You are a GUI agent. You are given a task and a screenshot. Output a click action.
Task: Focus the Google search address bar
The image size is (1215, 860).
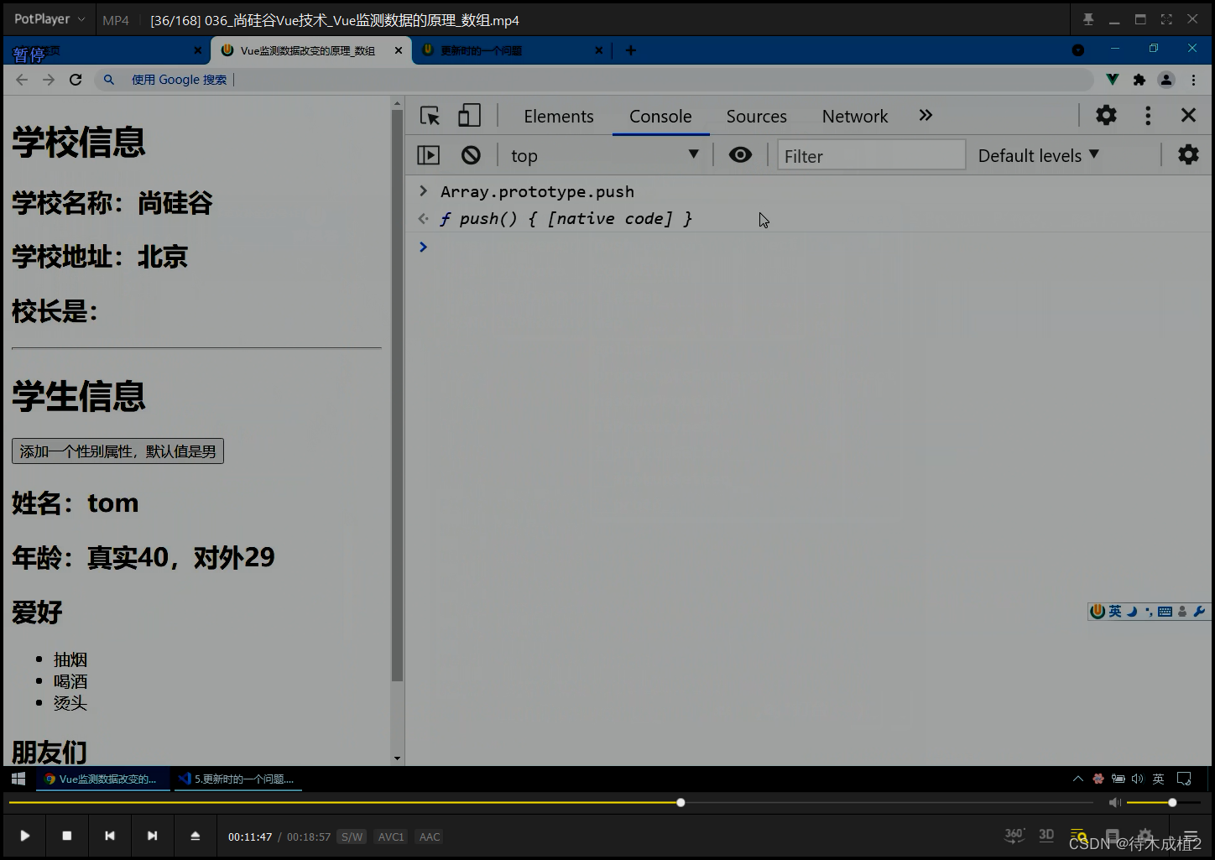pos(594,80)
